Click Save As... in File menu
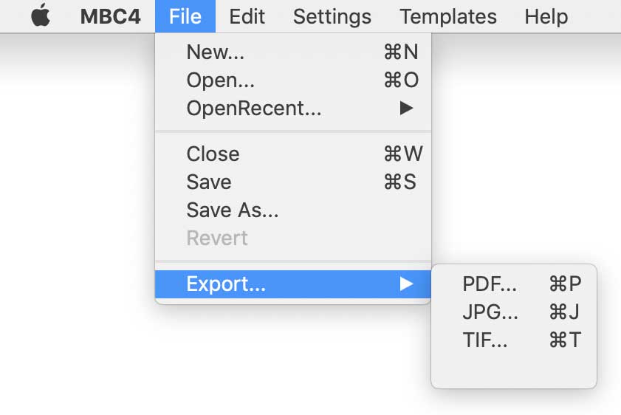 pos(233,210)
